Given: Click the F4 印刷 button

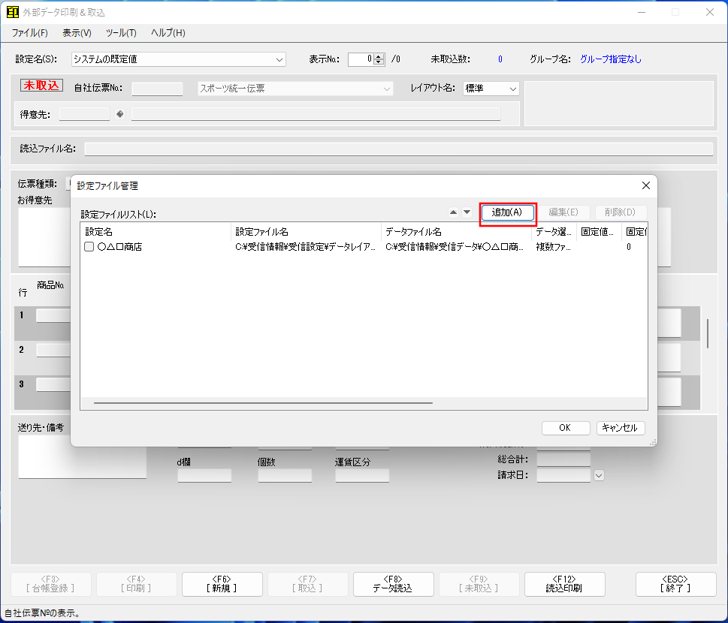Looking at the screenshot, I should [x=137, y=584].
